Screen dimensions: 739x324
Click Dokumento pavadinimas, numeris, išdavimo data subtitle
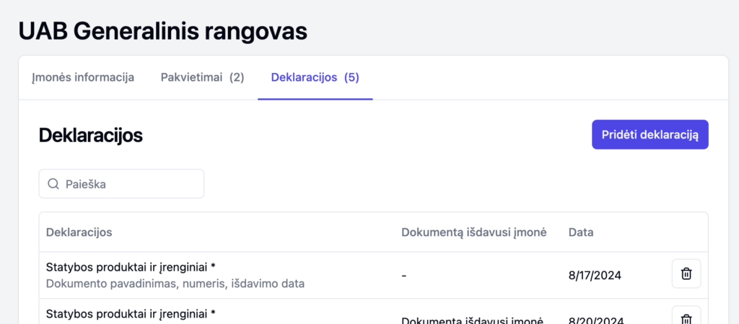click(x=175, y=284)
